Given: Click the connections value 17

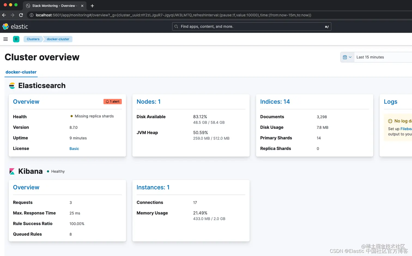Looking at the screenshot, I should tap(195, 203).
